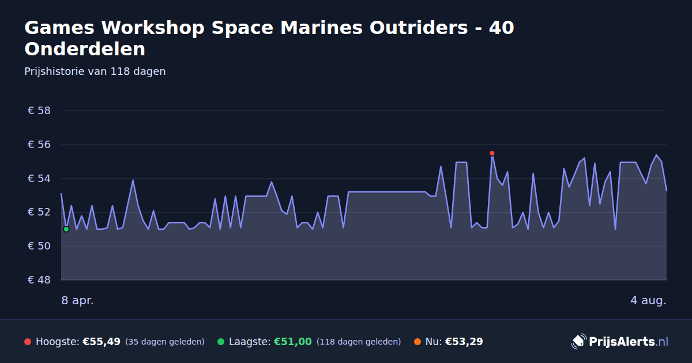The image size is (692, 363).
Task: Click the 'Hoogste:' legend label
Action: click(x=58, y=342)
